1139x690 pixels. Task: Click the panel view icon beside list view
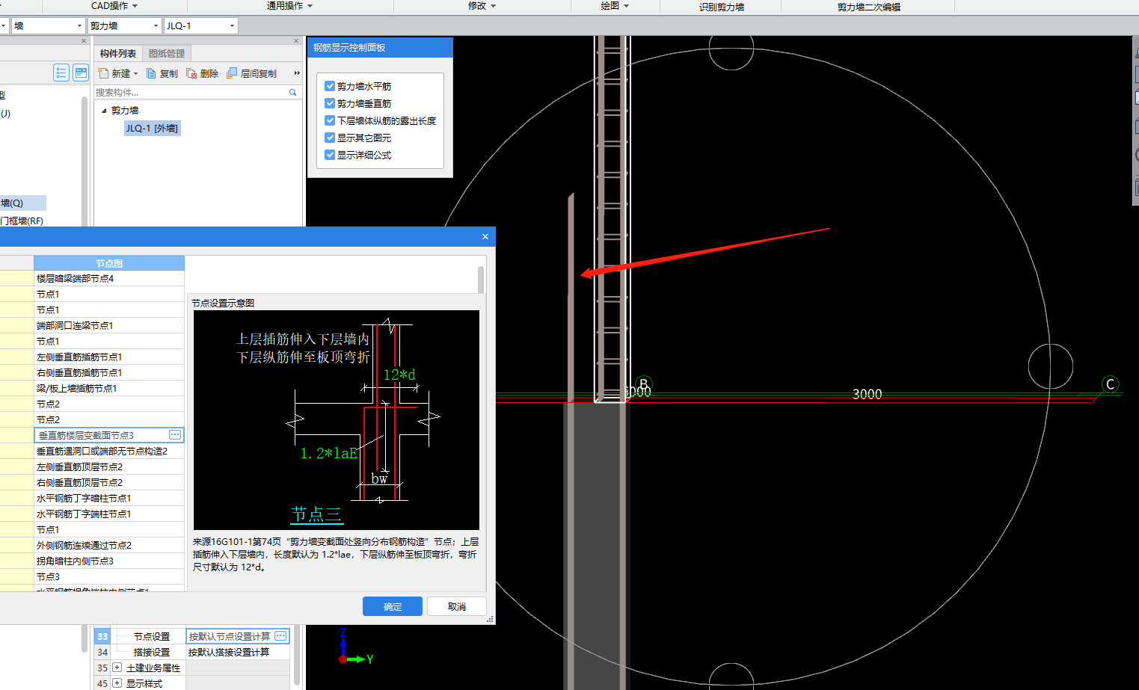tap(81, 73)
